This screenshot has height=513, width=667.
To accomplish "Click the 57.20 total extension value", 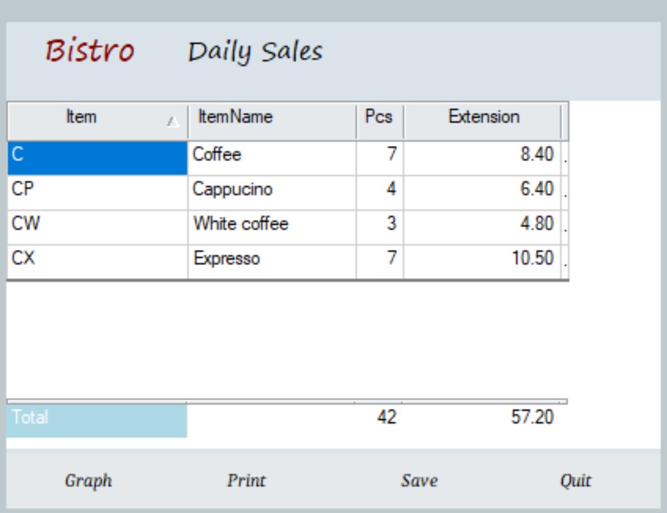I will click(x=532, y=418).
